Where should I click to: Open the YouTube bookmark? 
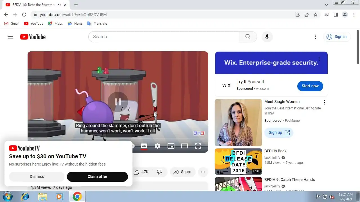click(x=33, y=24)
